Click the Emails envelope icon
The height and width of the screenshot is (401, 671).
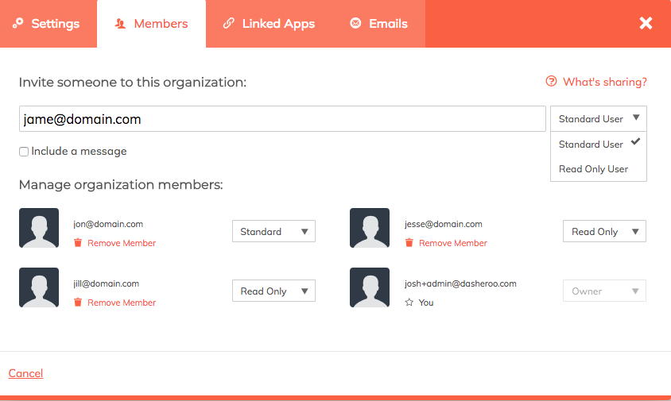pos(355,24)
